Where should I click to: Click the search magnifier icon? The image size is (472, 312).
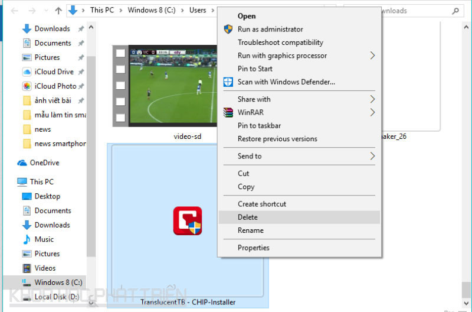point(455,11)
